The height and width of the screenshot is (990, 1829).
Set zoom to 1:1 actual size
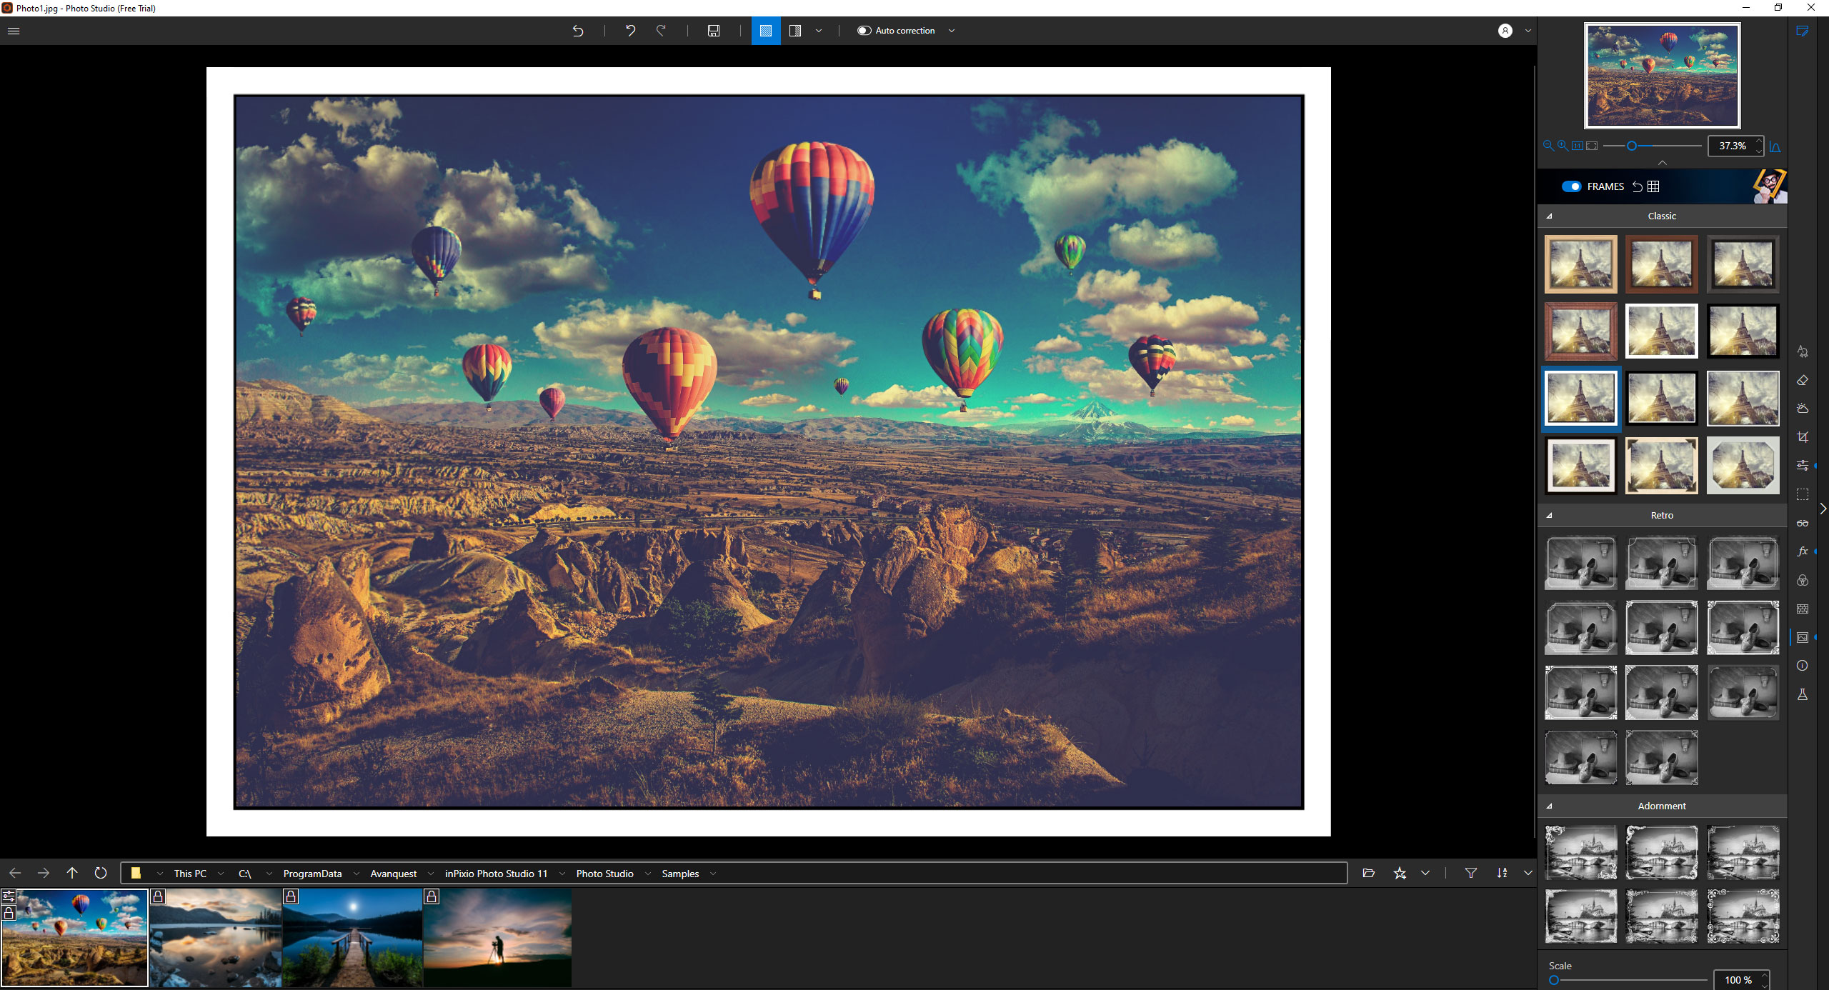click(x=1577, y=145)
